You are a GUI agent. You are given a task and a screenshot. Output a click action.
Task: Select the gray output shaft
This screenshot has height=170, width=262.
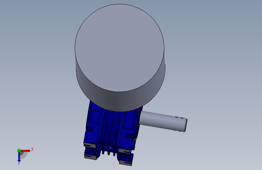tap(163, 121)
